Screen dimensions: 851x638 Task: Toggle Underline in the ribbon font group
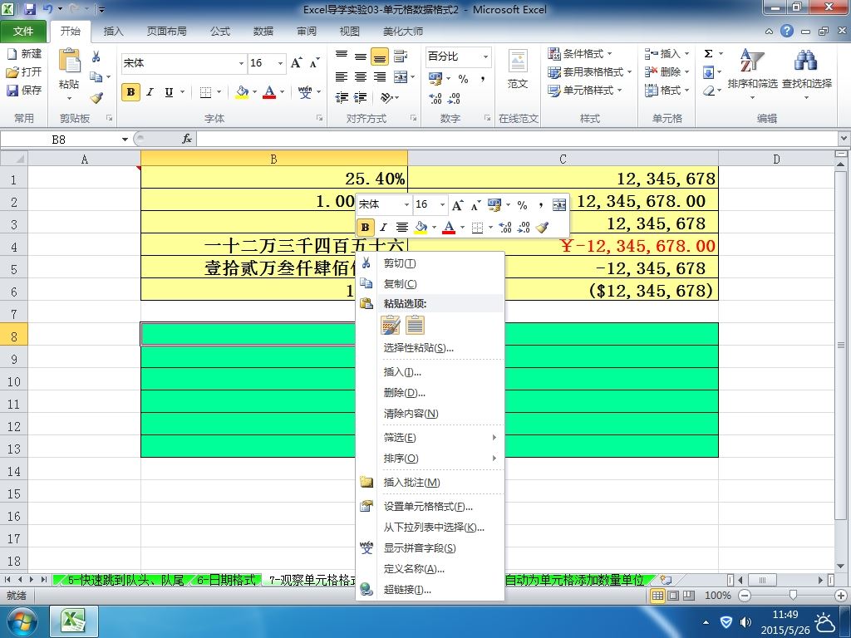(x=170, y=92)
